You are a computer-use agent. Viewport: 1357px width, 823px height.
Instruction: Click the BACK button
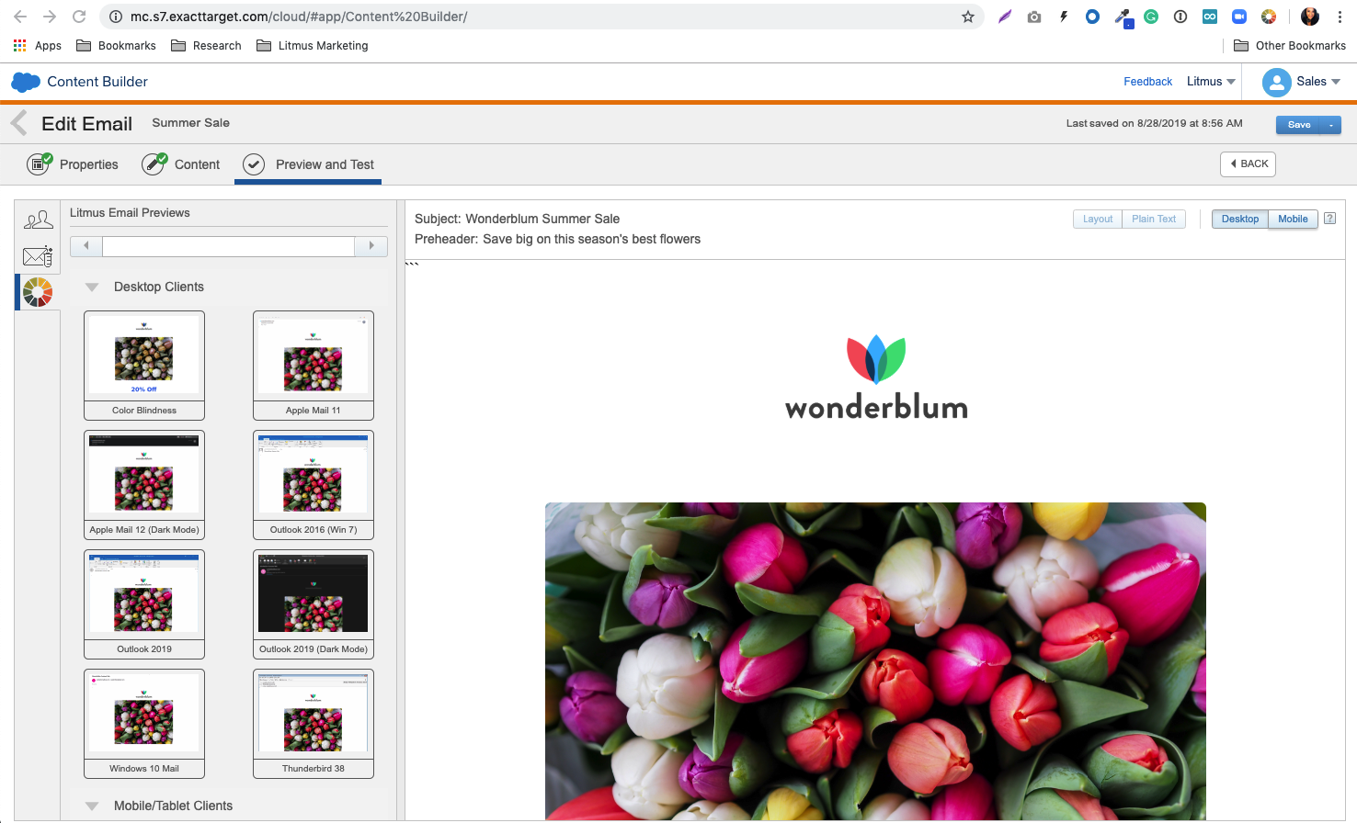coord(1248,163)
